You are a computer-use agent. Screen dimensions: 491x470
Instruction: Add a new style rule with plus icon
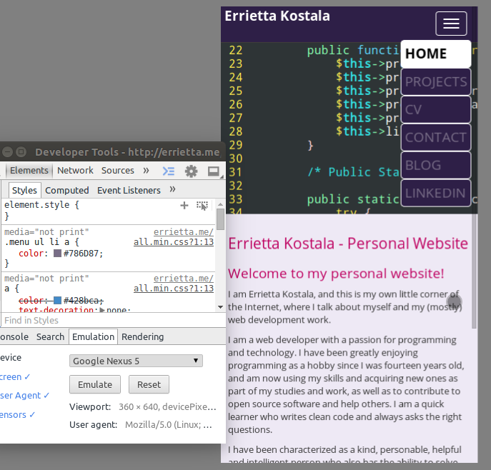pos(184,205)
